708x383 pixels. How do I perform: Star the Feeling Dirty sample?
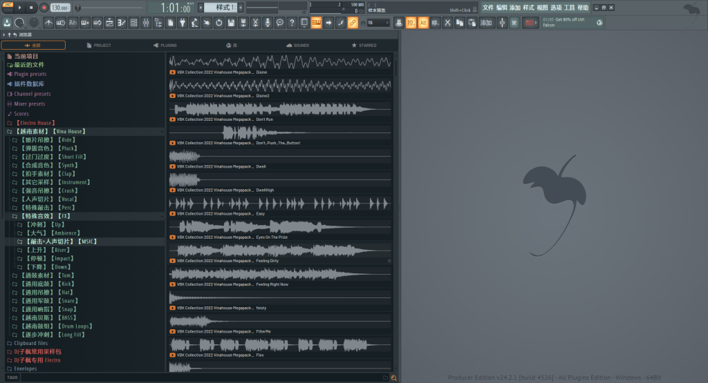coord(389,261)
